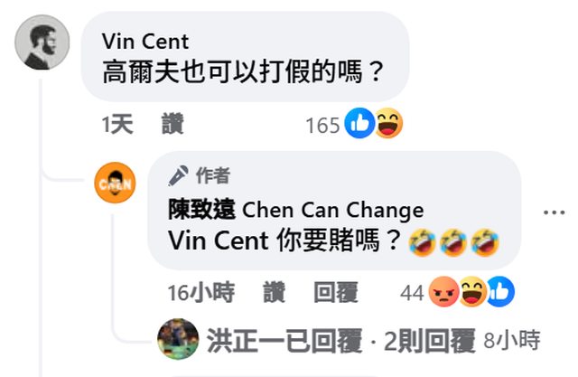The width and height of the screenshot is (578, 377).
Task: Click the blue thumbs-up reaction beside 165
Action: click(359, 123)
